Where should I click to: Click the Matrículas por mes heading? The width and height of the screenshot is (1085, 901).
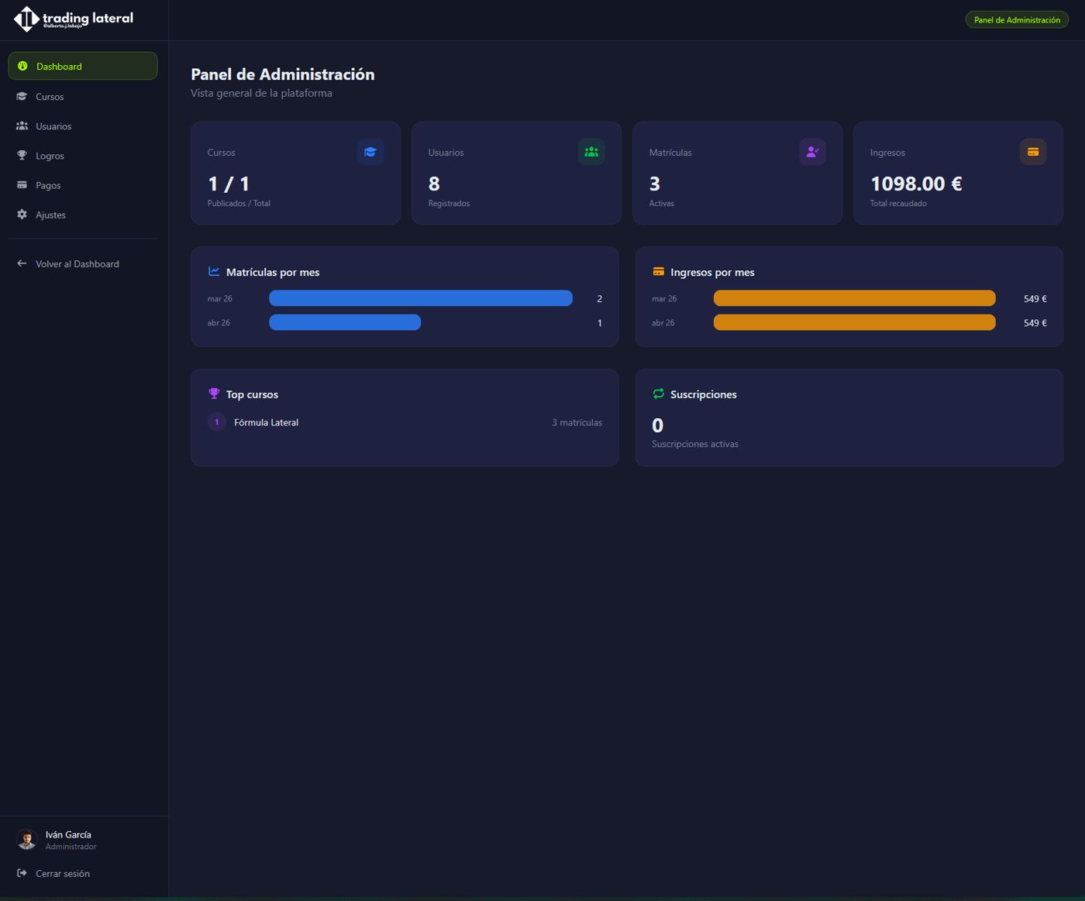click(273, 272)
